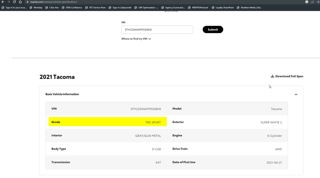Screen dimensions: 320x178
Task: Click the Download Full Spec link
Action: pos(287,76)
